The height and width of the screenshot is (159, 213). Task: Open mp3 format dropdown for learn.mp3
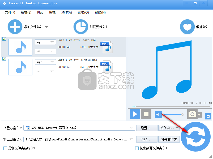[45, 42]
